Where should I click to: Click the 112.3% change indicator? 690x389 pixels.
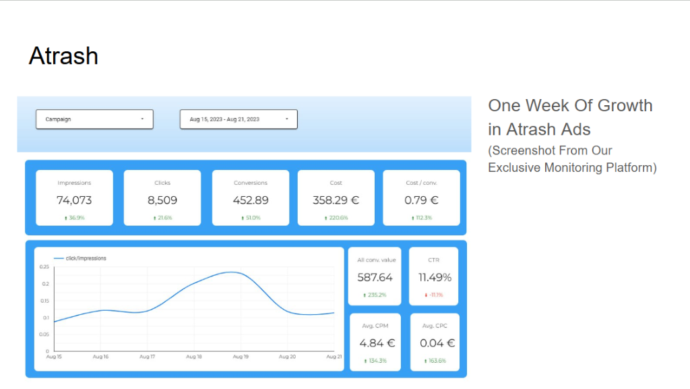(x=422, y=218)
